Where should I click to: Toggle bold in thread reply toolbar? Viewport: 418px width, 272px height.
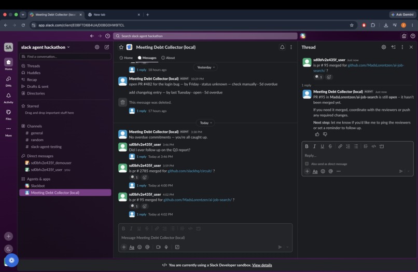pos(306,146)
